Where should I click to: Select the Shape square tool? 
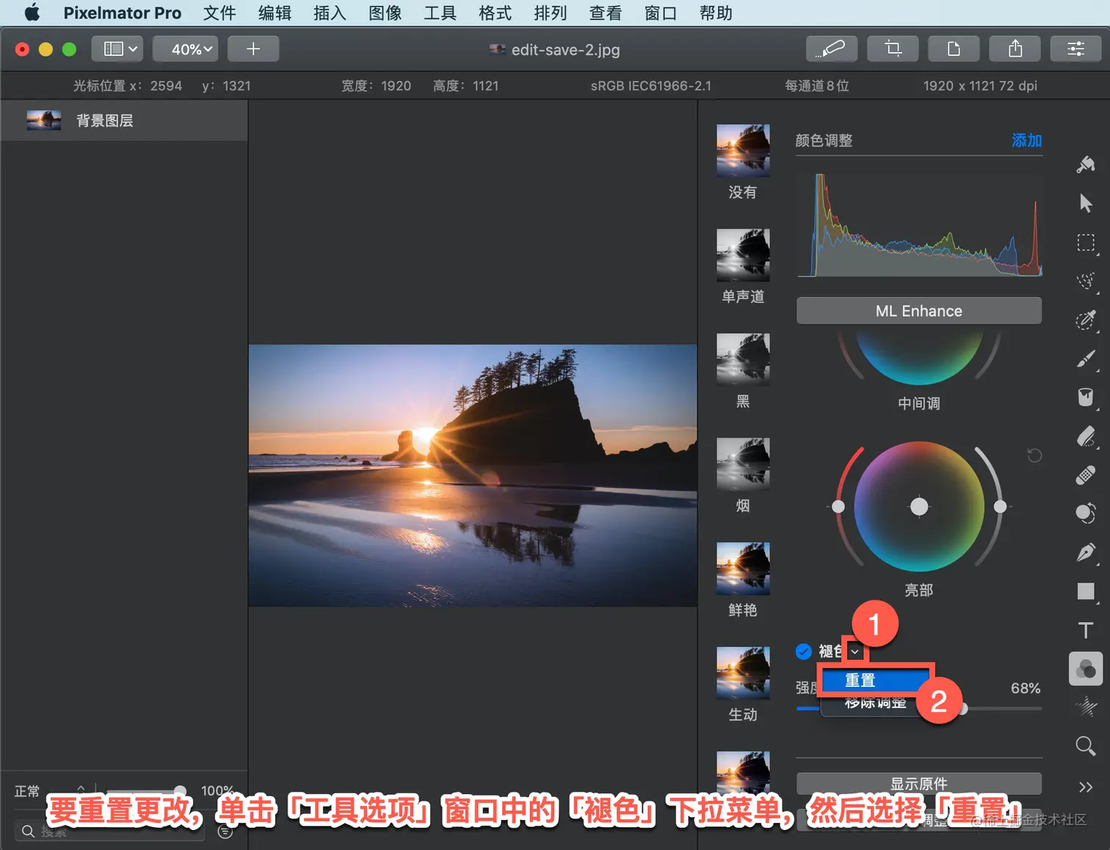(x=1086, y=591)
